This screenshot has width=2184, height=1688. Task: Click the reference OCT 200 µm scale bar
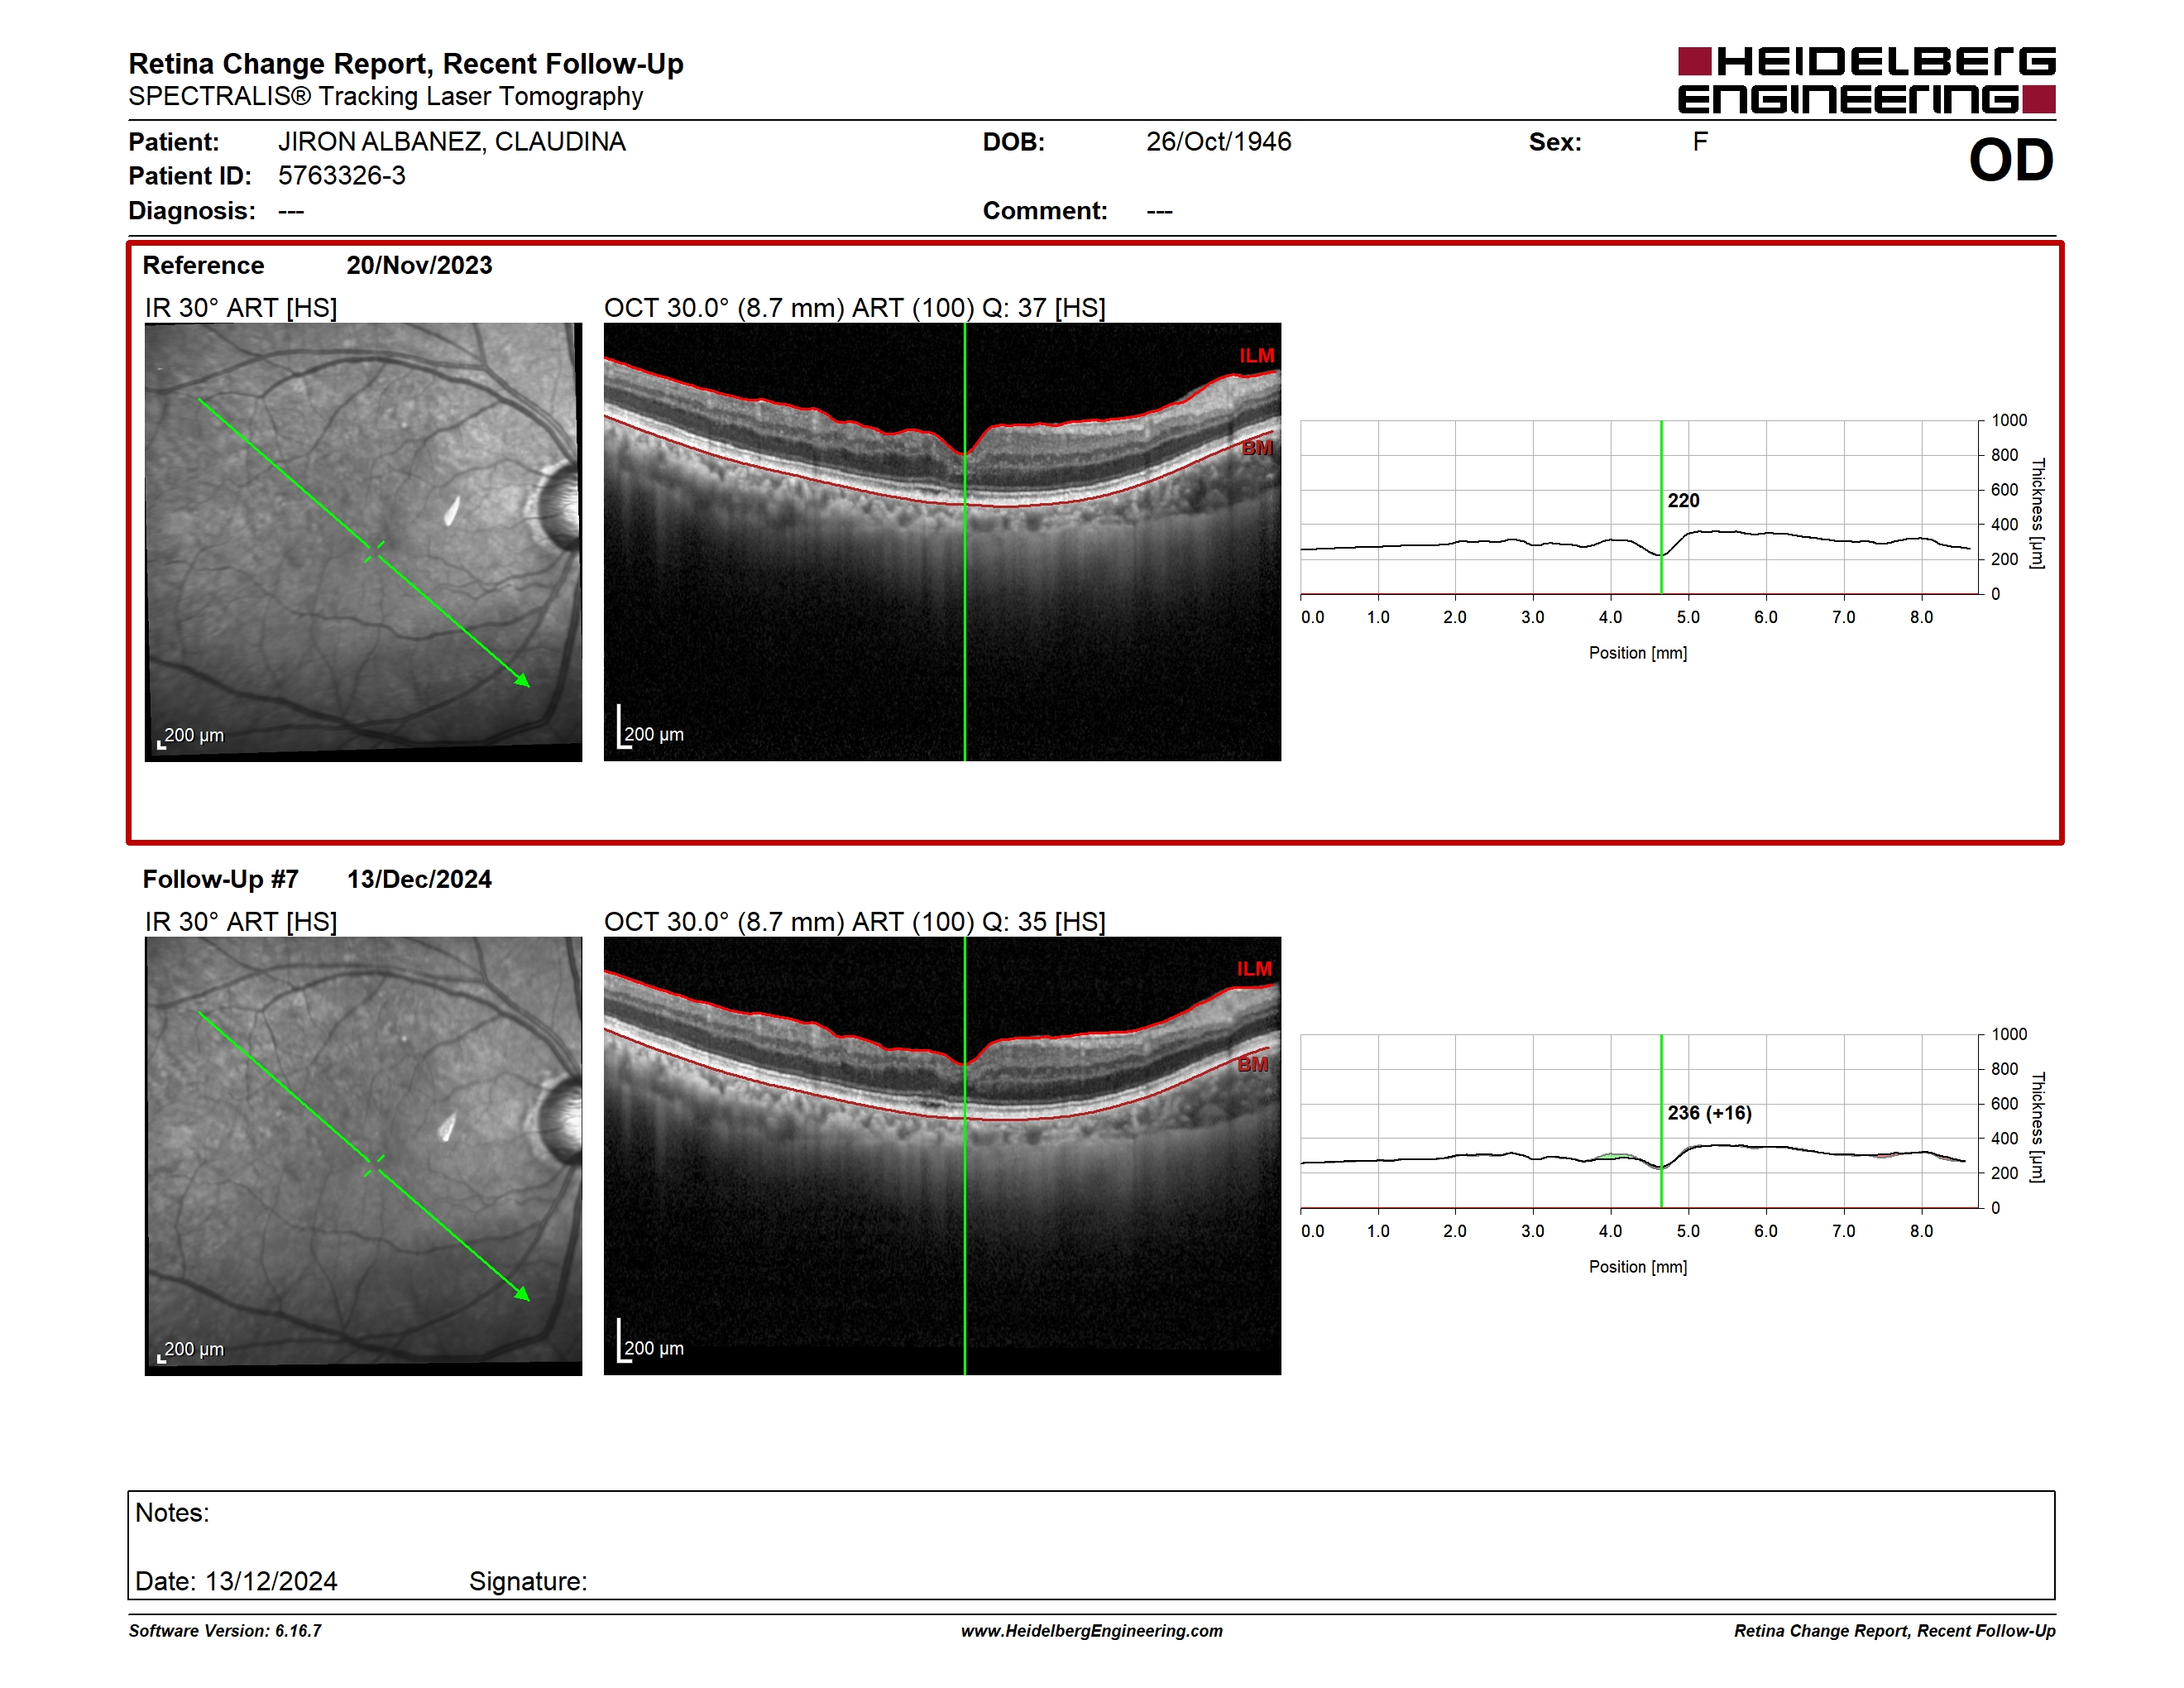click(650, 727)
